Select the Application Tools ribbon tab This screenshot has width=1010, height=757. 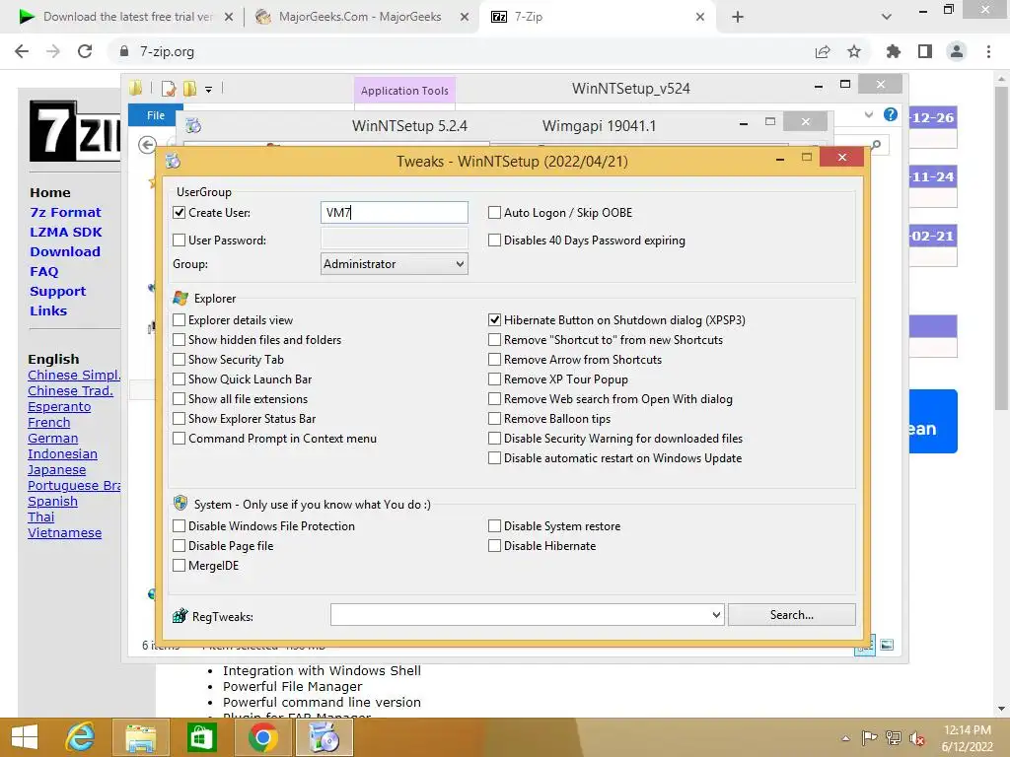click(404, 91)
